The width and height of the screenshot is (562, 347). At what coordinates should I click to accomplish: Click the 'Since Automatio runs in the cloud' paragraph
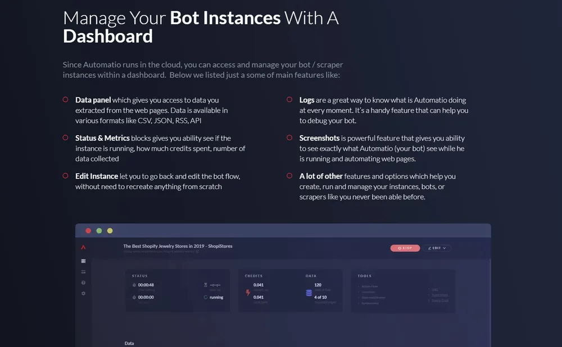pos(203,70)
